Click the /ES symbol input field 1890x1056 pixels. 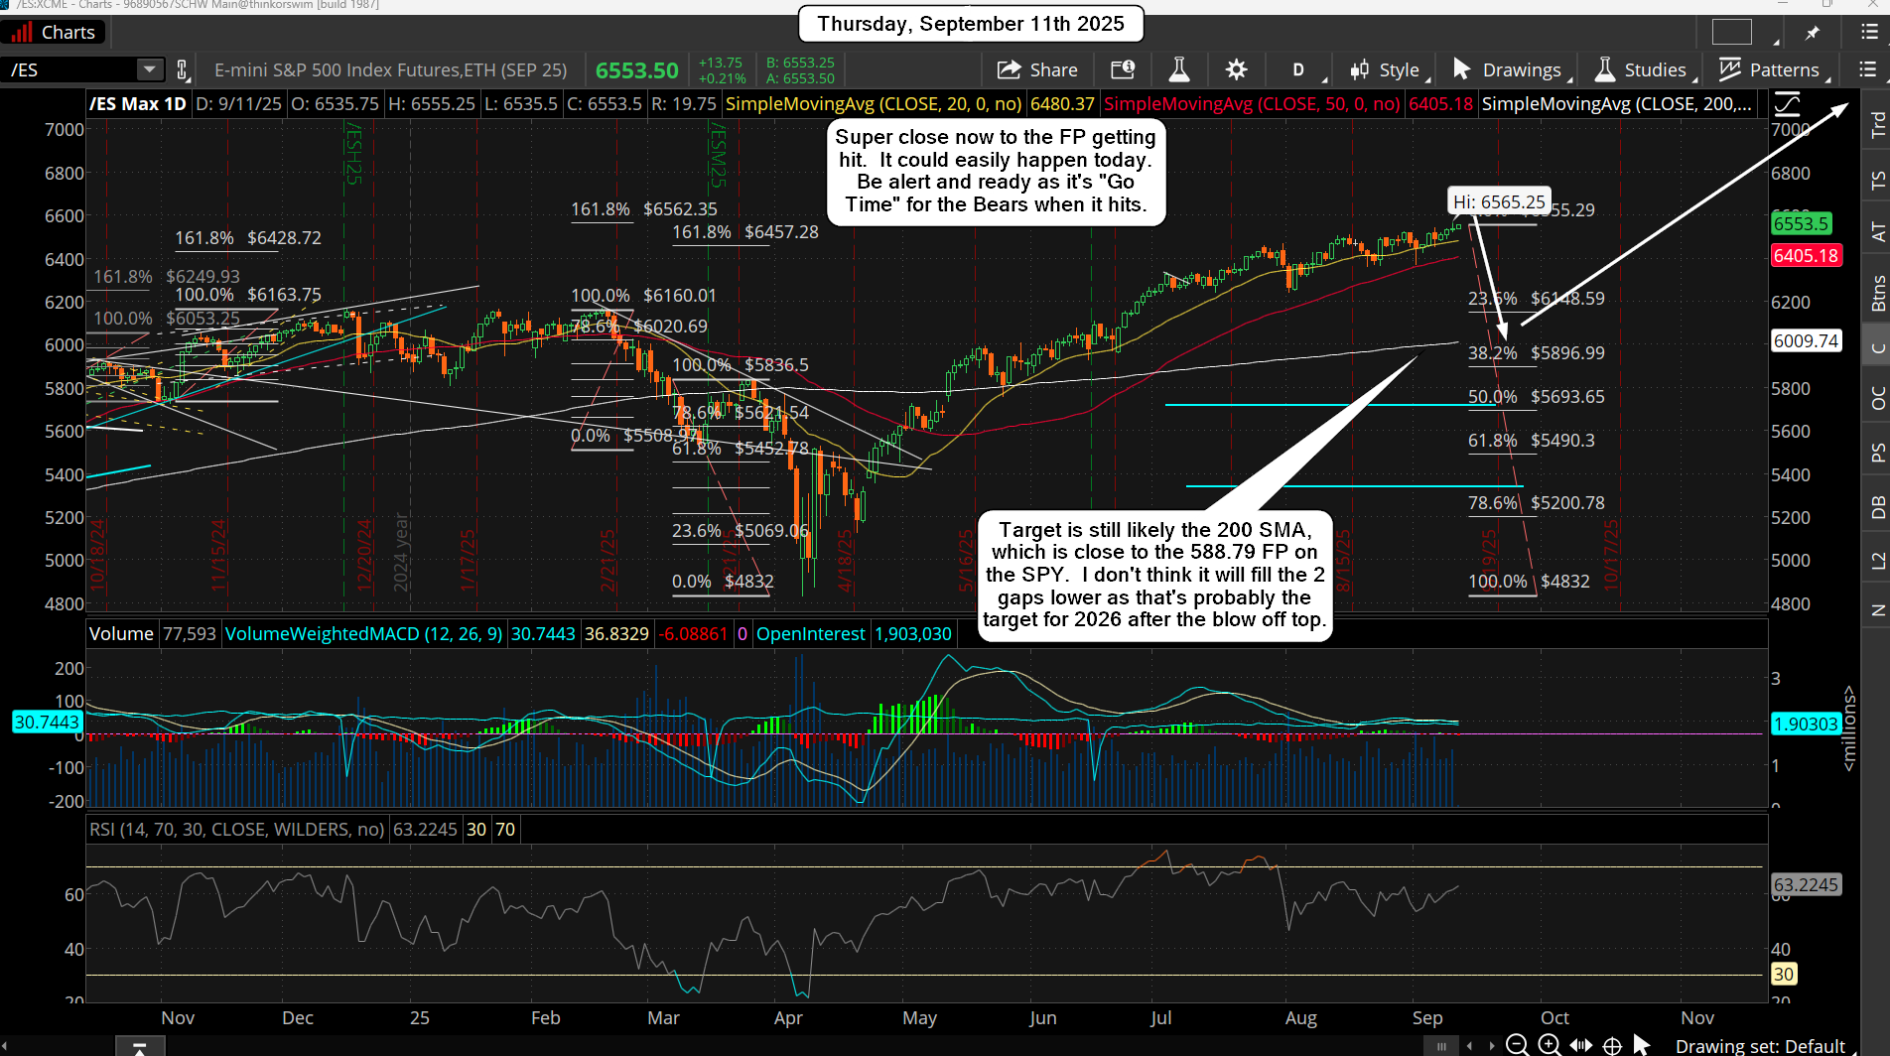[x=69, y=69]
